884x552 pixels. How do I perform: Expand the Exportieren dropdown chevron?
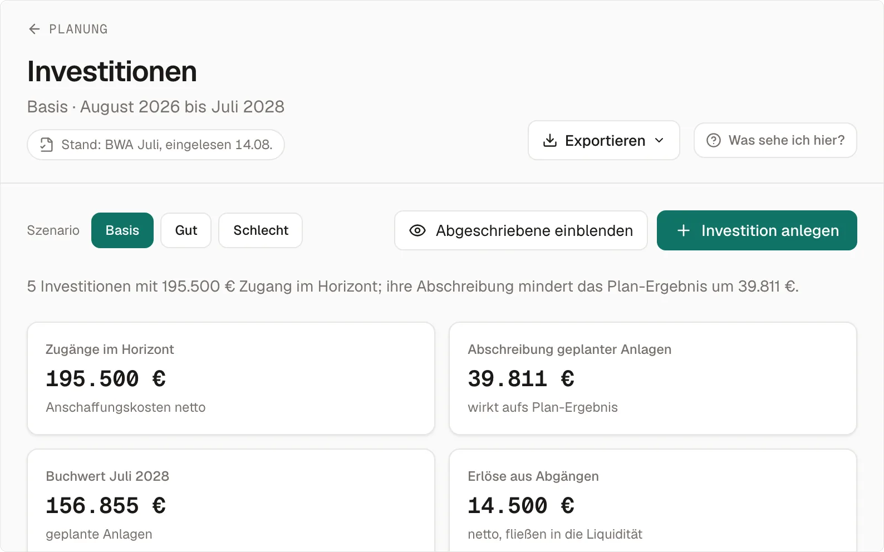(x=659, y=140)
